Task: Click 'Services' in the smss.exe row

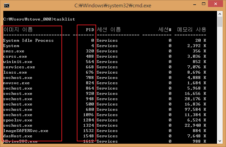Action: (x=107, y=51)
